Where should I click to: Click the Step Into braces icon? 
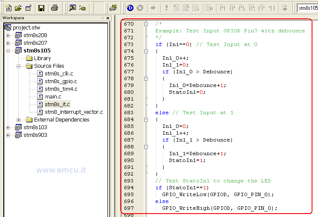pos(223,8)
